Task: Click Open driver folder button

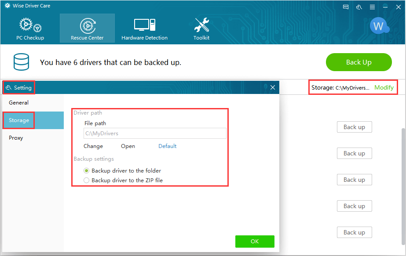Action: pyautogui.click(x=128, y=146)
